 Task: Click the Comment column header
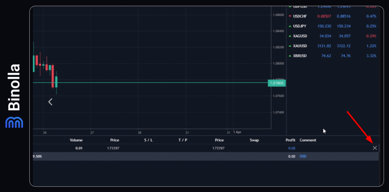point(308,140)
